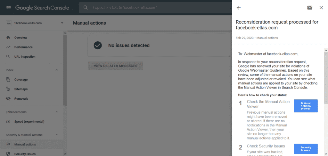Click the Speed gauge icon
The image size is (328, 156).
8,122
